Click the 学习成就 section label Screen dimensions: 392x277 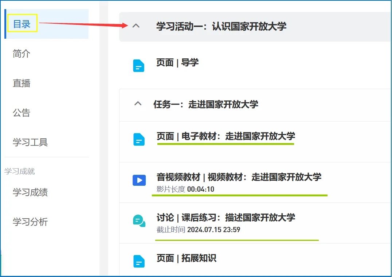tap(20, 171)
